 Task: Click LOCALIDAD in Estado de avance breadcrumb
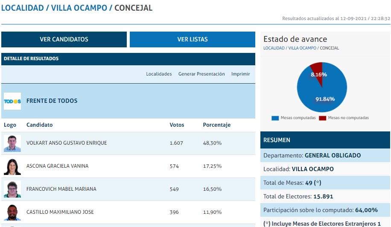tap(274, 48)
